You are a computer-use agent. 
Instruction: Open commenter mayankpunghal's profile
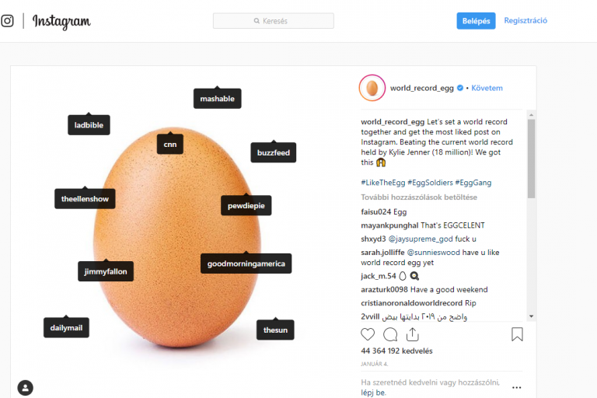389,225
